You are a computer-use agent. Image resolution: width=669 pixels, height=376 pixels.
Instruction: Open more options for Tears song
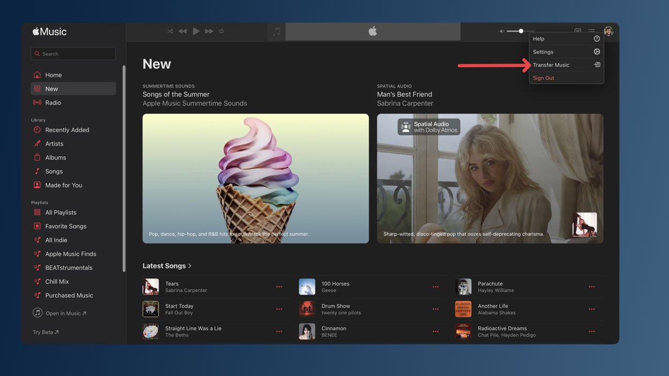279,287
